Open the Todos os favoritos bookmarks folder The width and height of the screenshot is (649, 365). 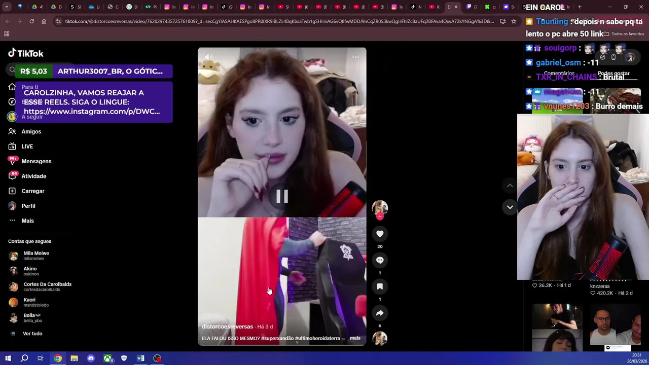click(624, 33)
